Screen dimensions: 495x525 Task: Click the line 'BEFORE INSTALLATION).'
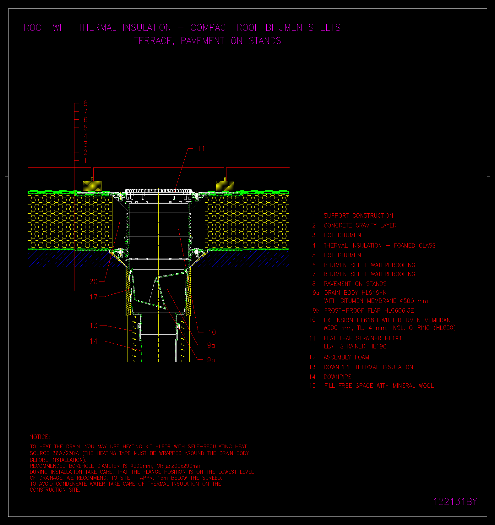click(x=58, y=460)
